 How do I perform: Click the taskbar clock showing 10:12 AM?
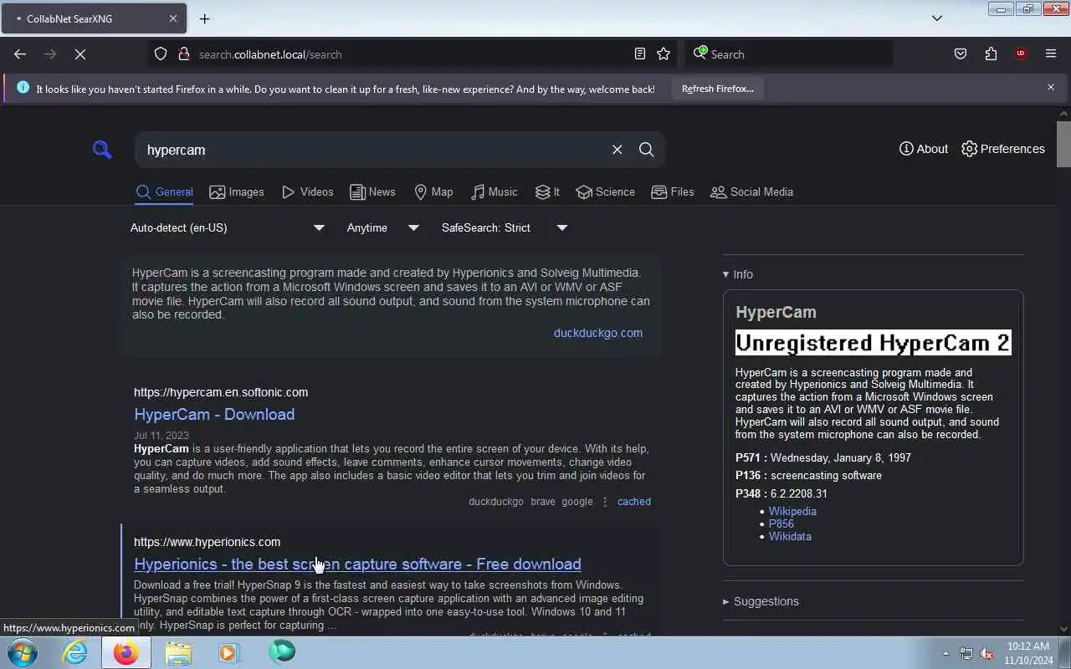coord(1028,653)
